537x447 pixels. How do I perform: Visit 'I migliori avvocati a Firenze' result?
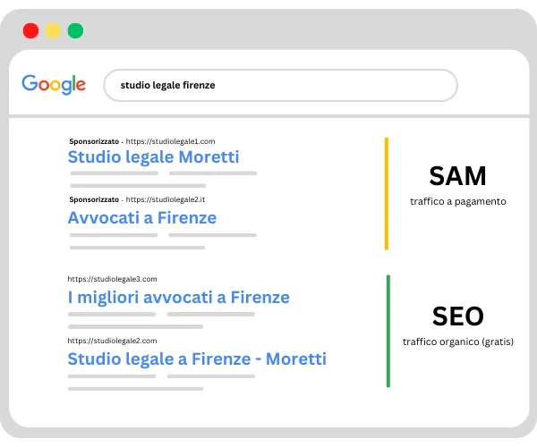[178, 297]
